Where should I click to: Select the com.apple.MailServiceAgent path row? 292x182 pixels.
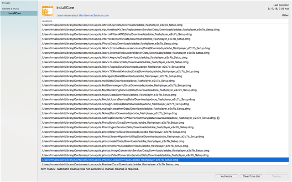click(165, 86)
